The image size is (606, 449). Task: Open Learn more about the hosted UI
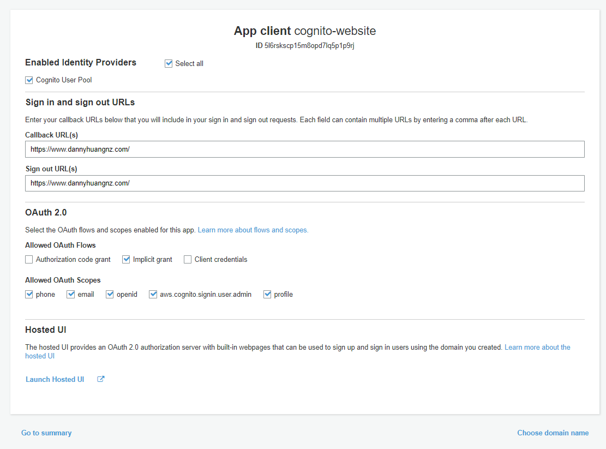tap(537, 348)
